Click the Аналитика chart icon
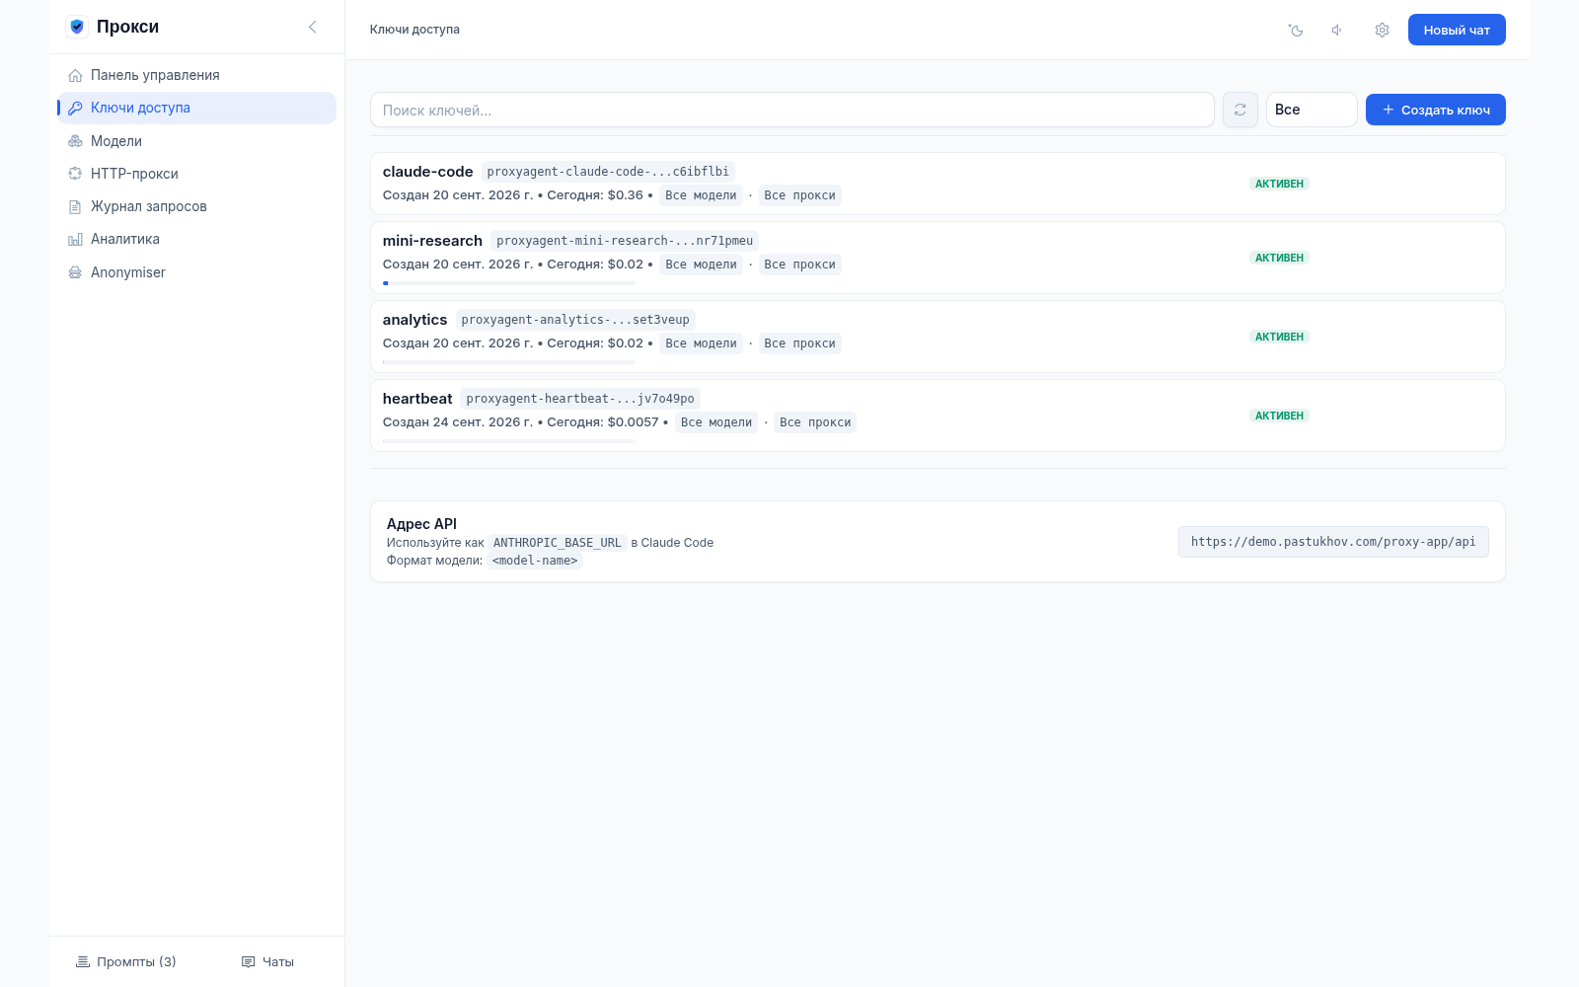Screen dimensions: 1579x987 click(75, 239)
